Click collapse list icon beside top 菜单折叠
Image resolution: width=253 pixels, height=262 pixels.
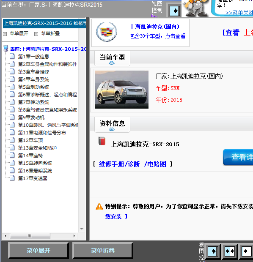pos(36,34)
